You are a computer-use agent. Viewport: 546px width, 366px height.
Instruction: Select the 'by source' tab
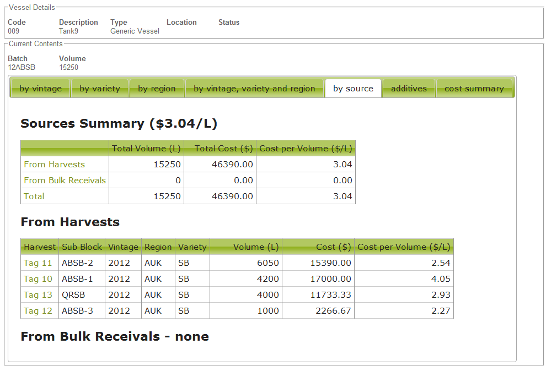coord(353,88)
